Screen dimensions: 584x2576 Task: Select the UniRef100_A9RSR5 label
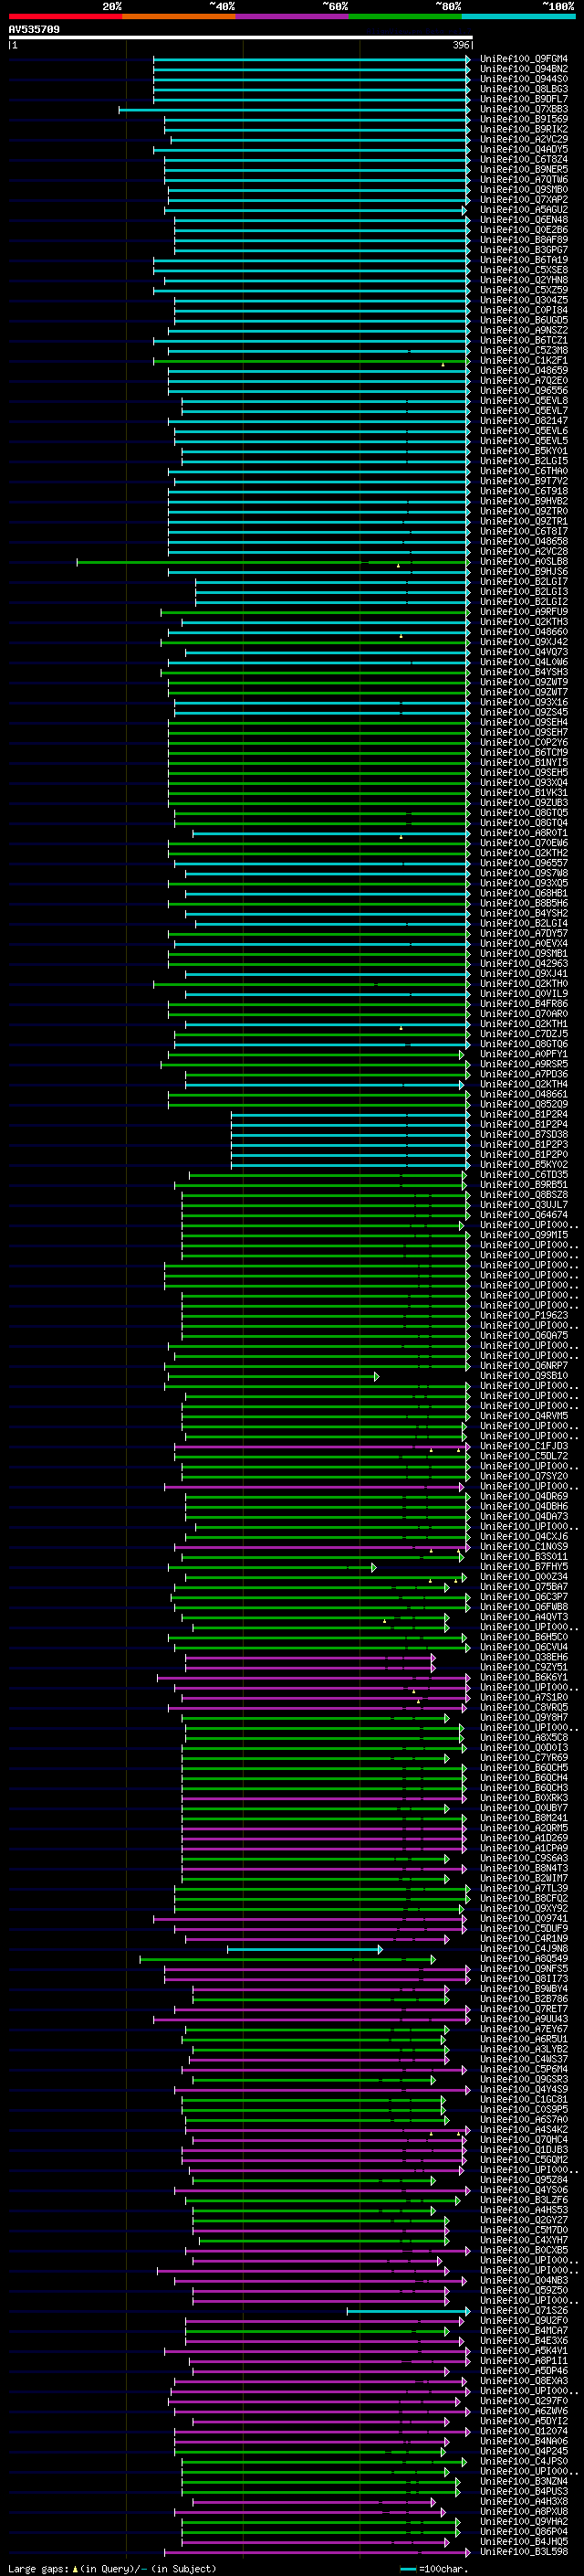(523, 1064)
